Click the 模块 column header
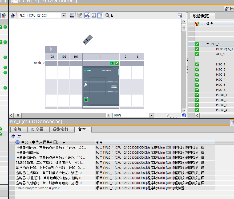The height and width of the screenshot is (199, 234). click(219, 24)
